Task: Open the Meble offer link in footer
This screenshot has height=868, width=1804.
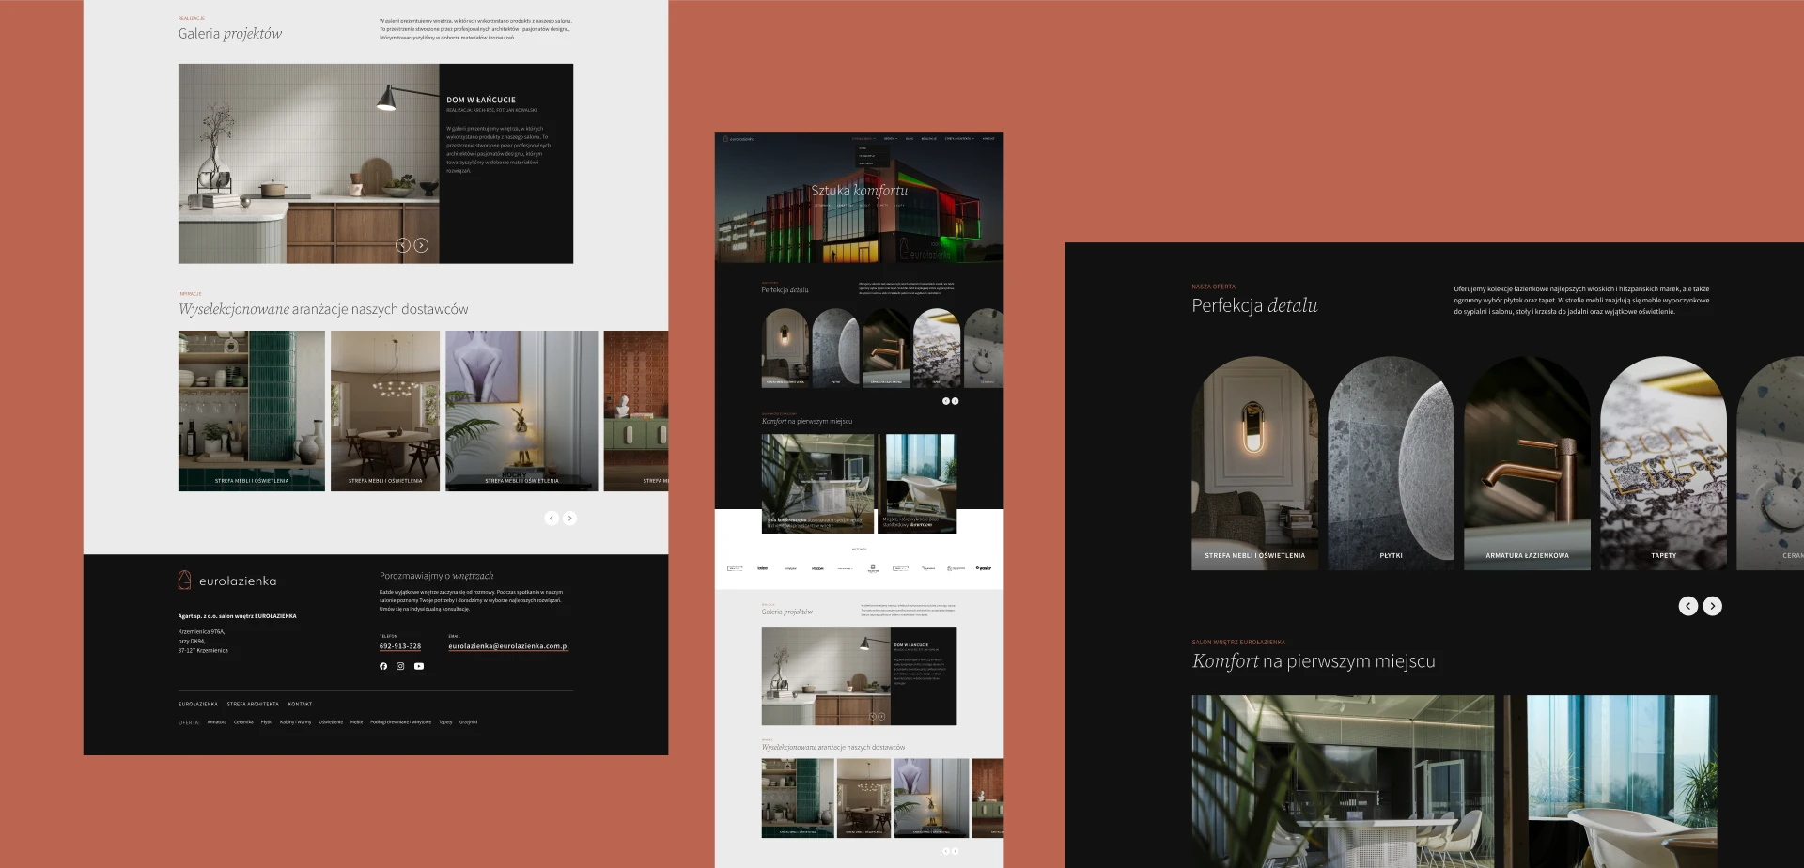Action: [x=357, y=722]
